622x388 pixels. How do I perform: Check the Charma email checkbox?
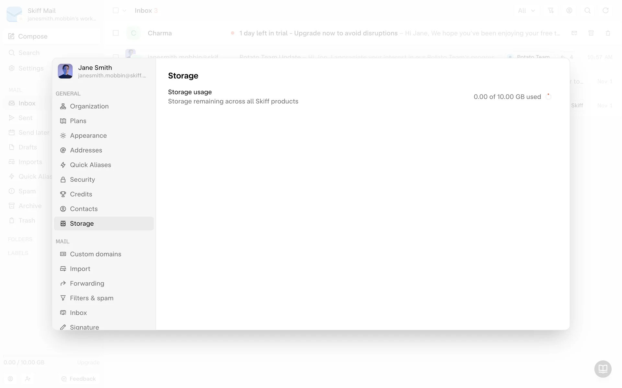click(x=116, y=33)
